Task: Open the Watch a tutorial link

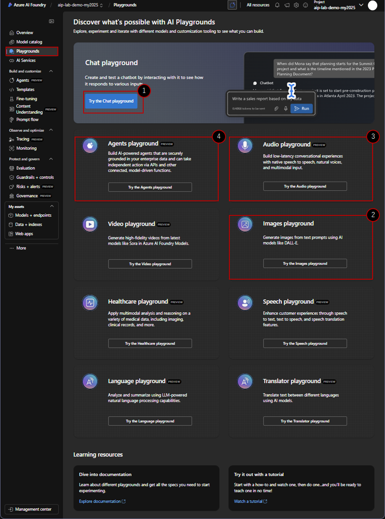Action: pyautogui.click(x=250, y=501)
